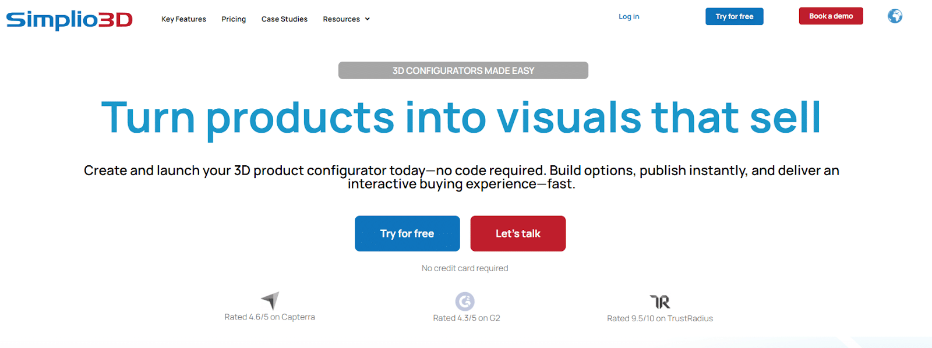Click the Rated 4.6/5 on Capterra link
The image size is (932, 348).
point(270,316)
